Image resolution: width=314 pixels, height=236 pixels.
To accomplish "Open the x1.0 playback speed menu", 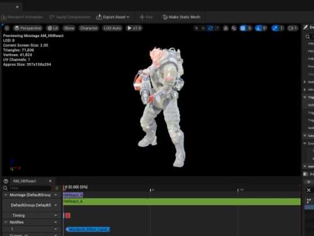I will (134, 28).
